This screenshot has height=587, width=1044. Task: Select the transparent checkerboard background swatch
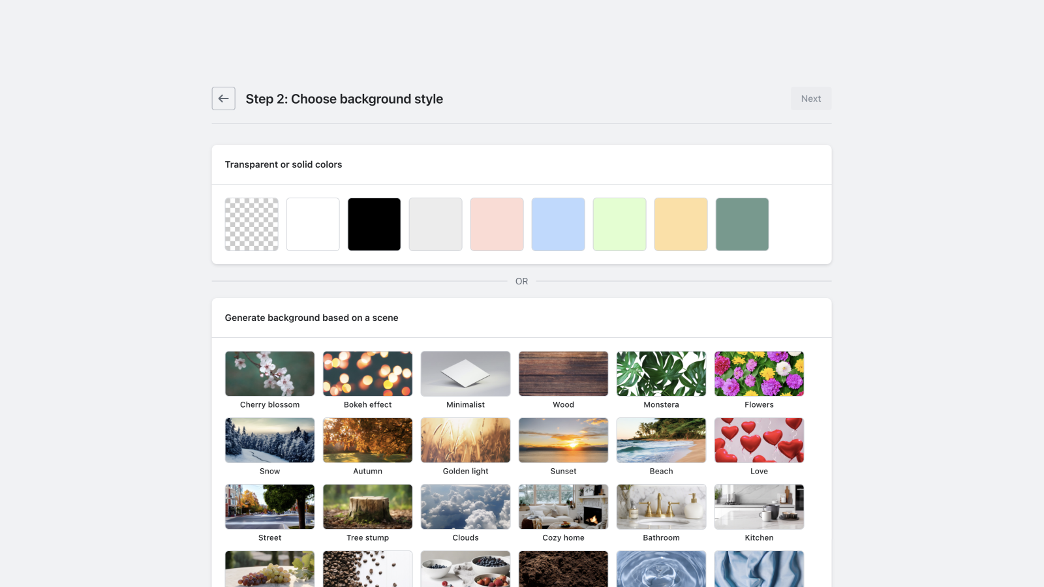[x=252, y=224]
